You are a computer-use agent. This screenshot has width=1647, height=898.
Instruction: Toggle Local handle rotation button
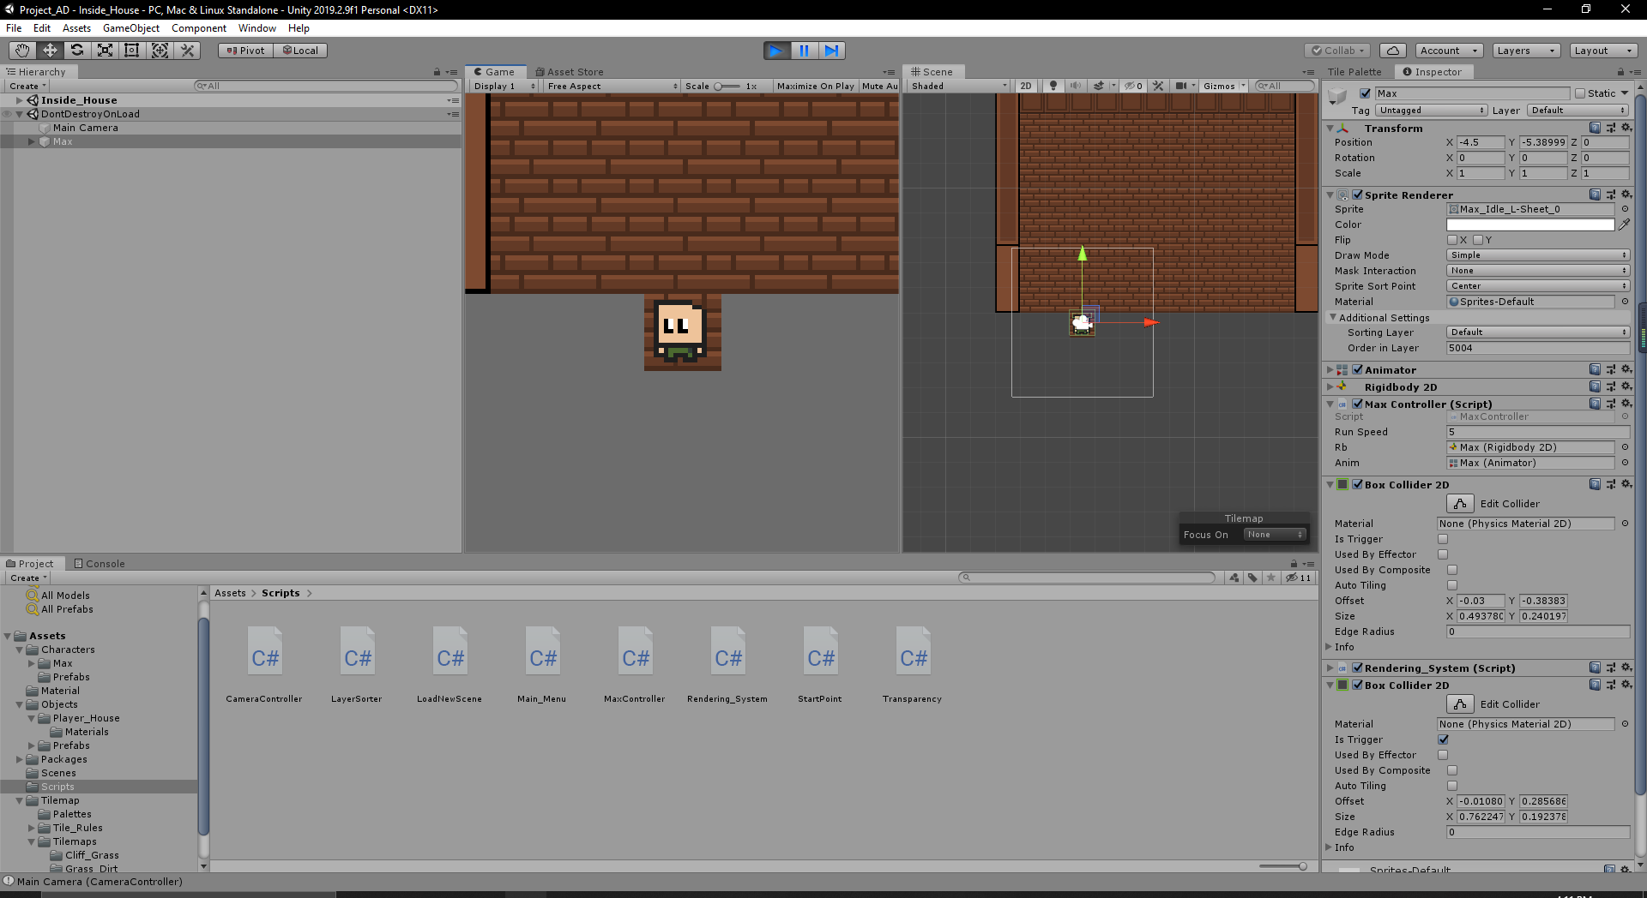tap(300, 51)
